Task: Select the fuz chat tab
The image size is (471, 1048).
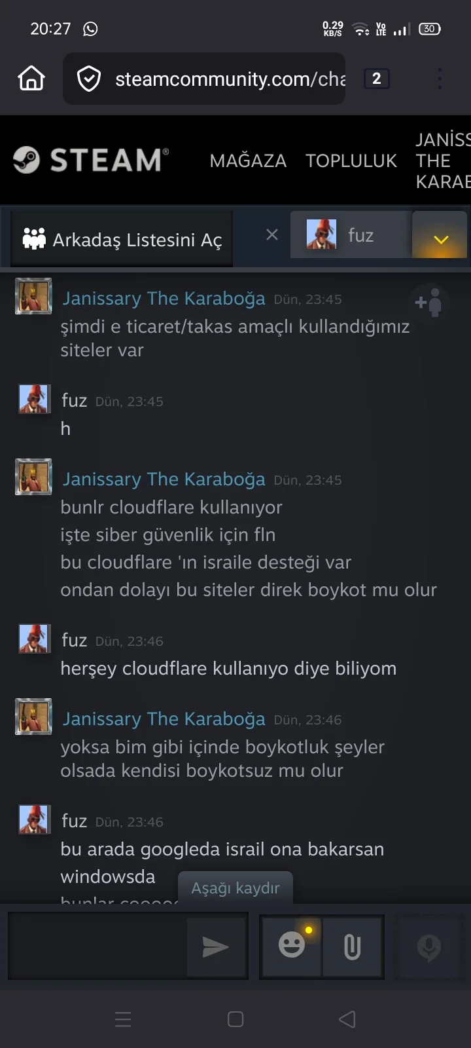Action: pos(351,235)
